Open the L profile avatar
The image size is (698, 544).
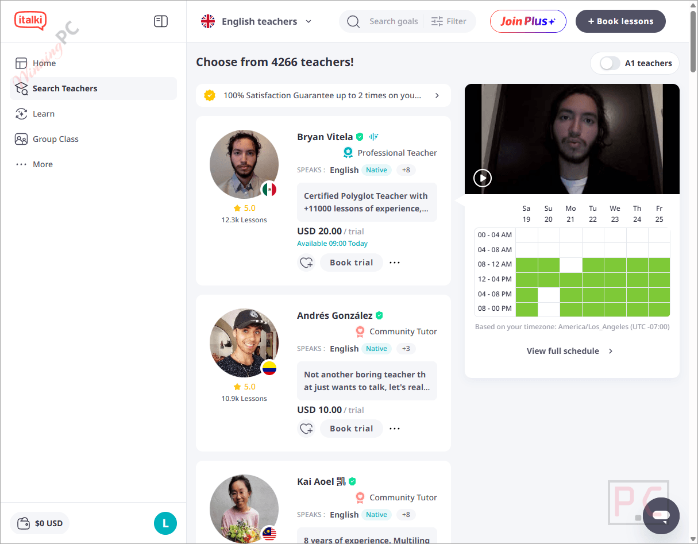pos(165,523)
